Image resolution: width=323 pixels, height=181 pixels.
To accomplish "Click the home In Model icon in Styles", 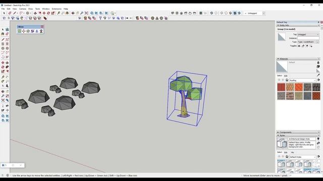I will pyautogui.click(x=287, y=157).
